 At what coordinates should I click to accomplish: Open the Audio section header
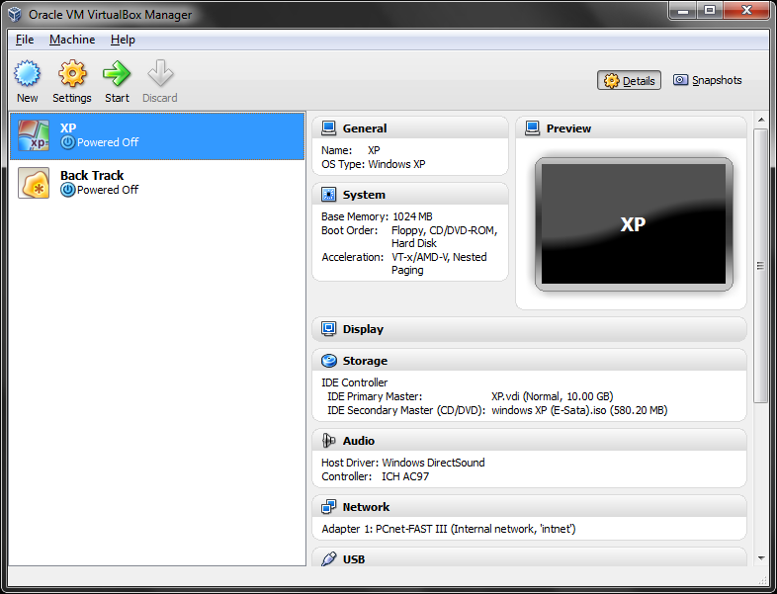[x=529, y=441]
